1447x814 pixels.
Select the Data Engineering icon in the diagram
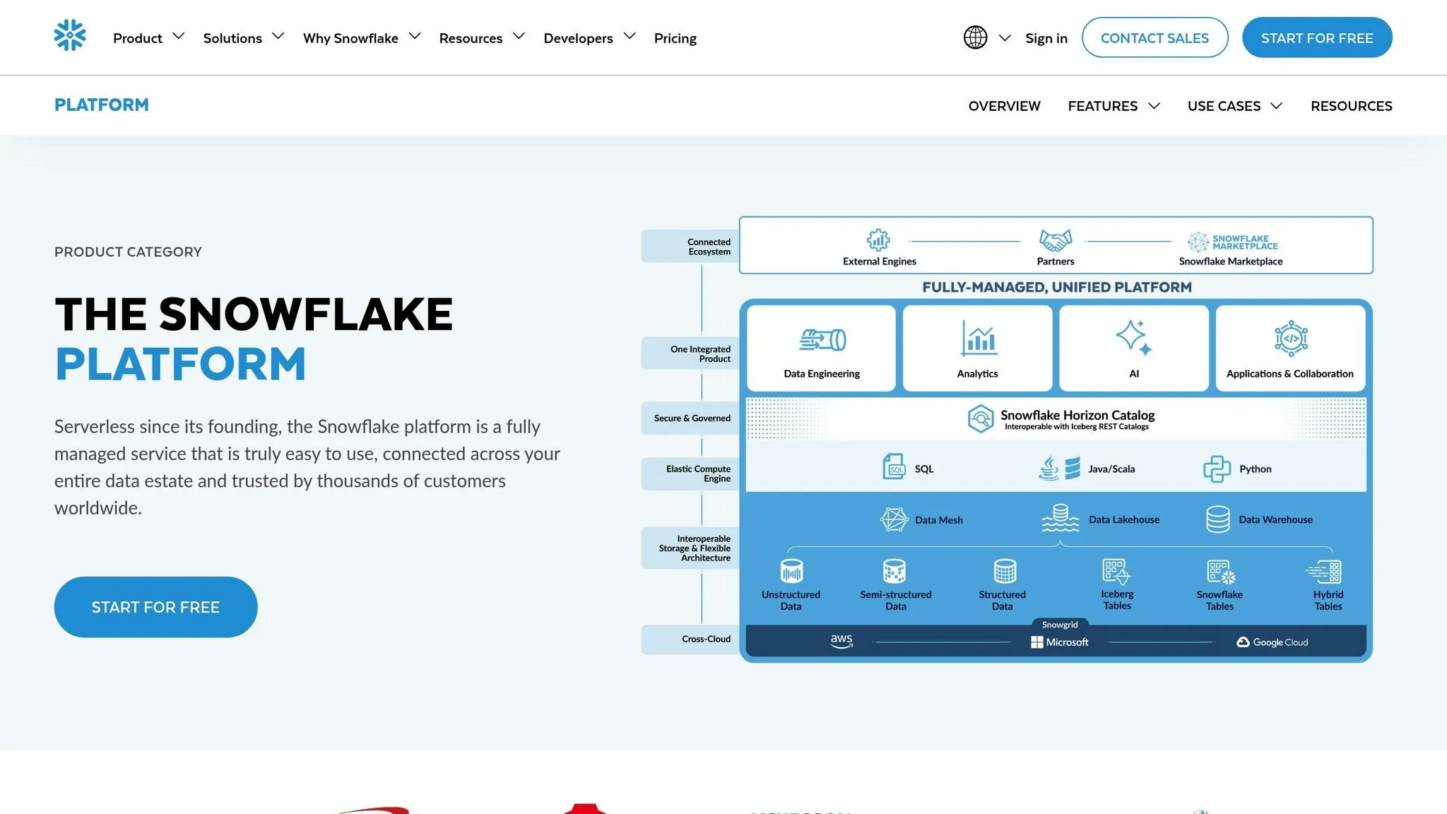(823, 340)
